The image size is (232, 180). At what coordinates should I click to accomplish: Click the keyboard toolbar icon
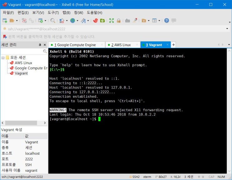[x=127, y=21]
